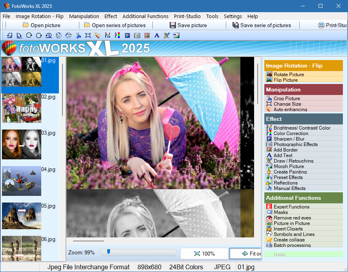Screen dimensions: 348x272
Task: Open the File menu
Action: pyautogui.click(x=6, y=16)
